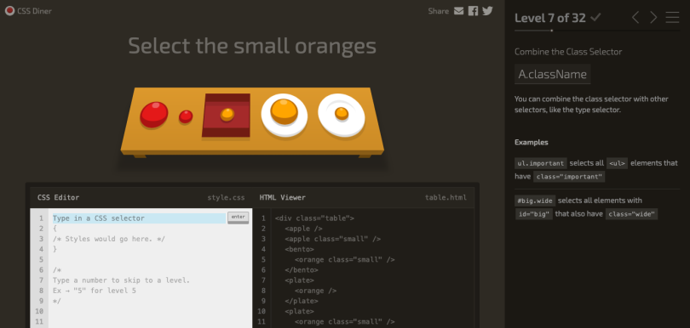690x328 pixels.
Task: Click the Share label
Action: tap(439, 11)
